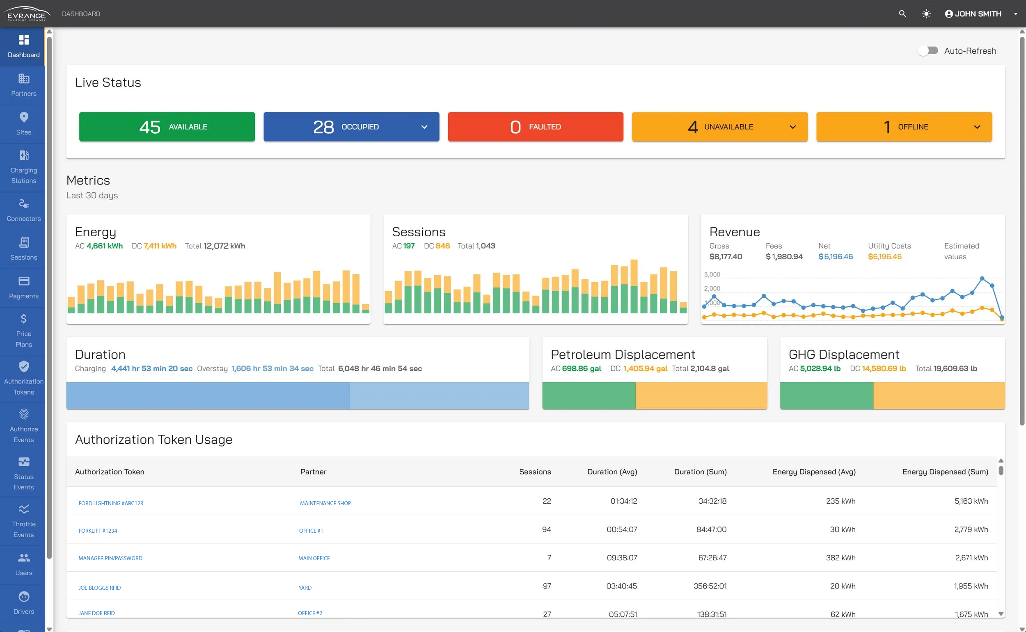Viewport: 1026px width, 632px height.
Task: Select the Price Plans dollar icon
Action: click(x=24, y=319)
